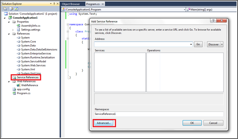
Task: Collapse the ConsoleApplication1 project node
Action: coord(5,18)
